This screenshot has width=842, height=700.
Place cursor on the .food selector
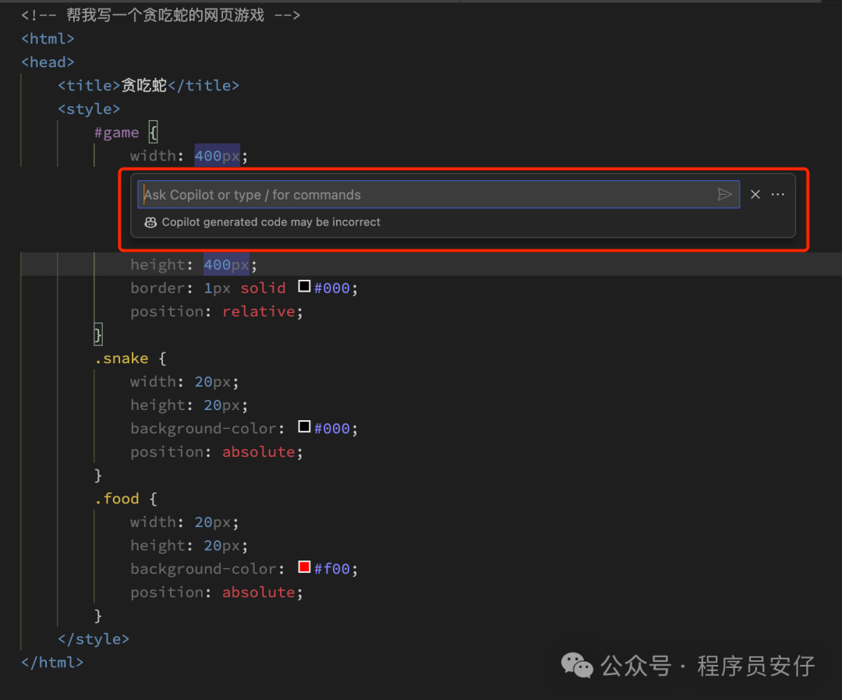[x=117, y=499]
